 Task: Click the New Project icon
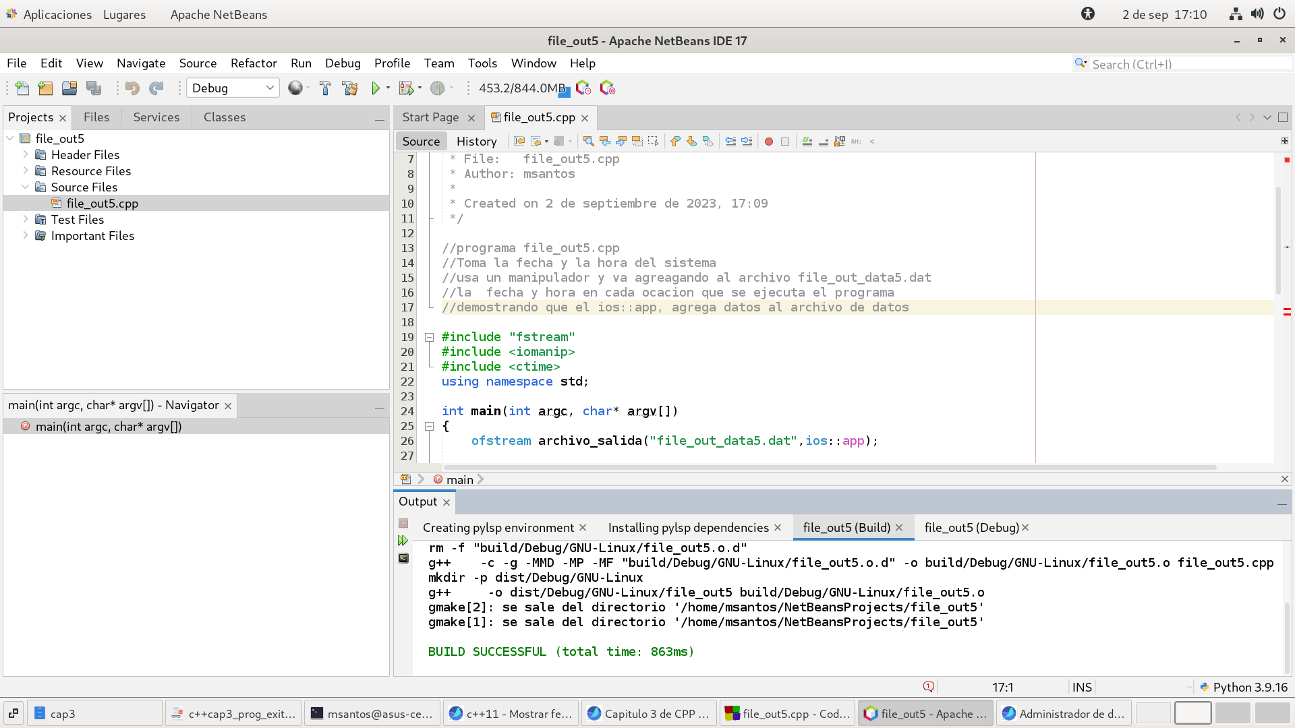point(45,88)
